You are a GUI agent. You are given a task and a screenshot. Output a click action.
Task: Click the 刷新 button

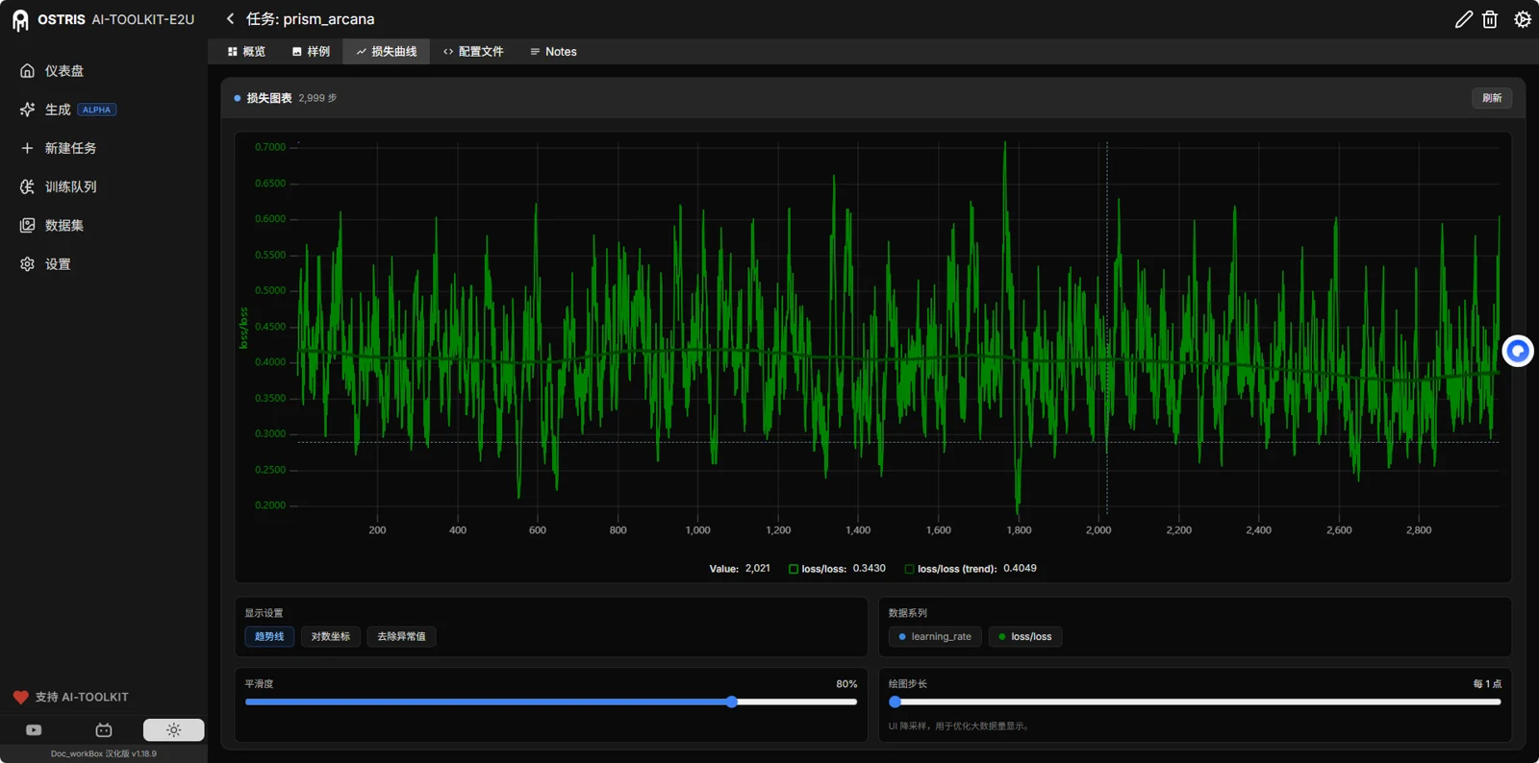1492,98
